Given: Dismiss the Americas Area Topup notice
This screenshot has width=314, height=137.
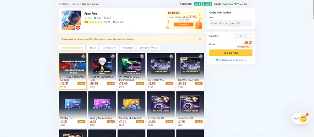Looking at the screenshot, I should pyautogui.click(x=200, y=39).
